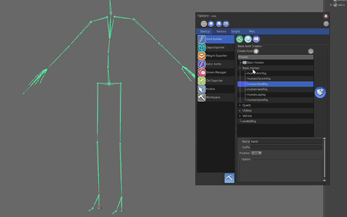Expand the Utilities preset group
Viewport: 347px width, 217px height.
[240, 111]
